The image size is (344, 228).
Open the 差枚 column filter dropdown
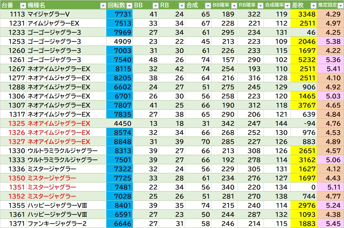[313, 5]
